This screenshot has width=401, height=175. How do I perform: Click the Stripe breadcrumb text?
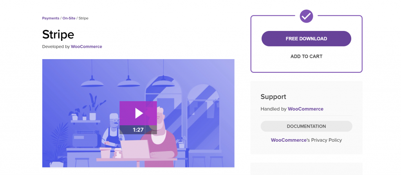tap(83, 18)
